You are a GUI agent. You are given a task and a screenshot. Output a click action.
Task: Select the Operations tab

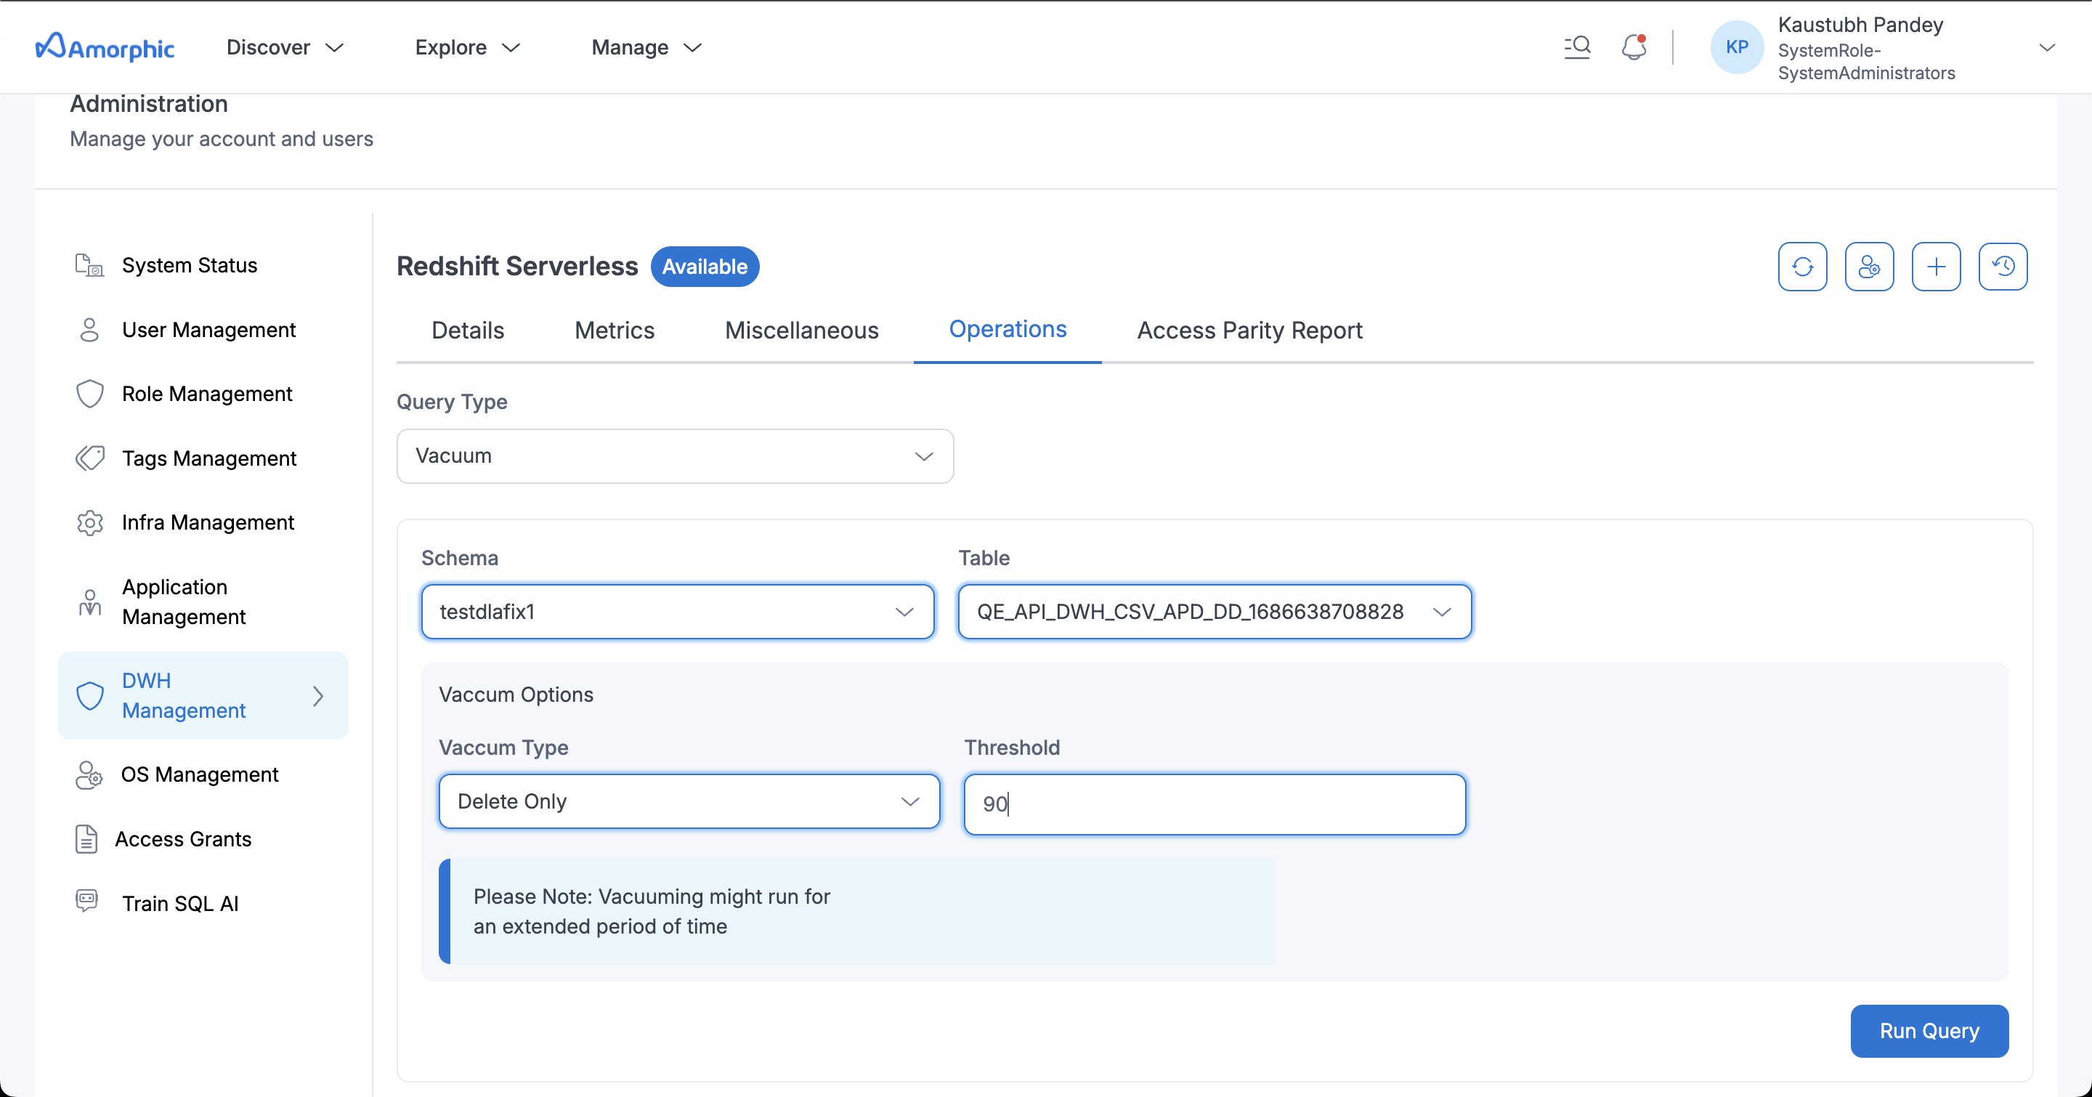pos(1007,329)
